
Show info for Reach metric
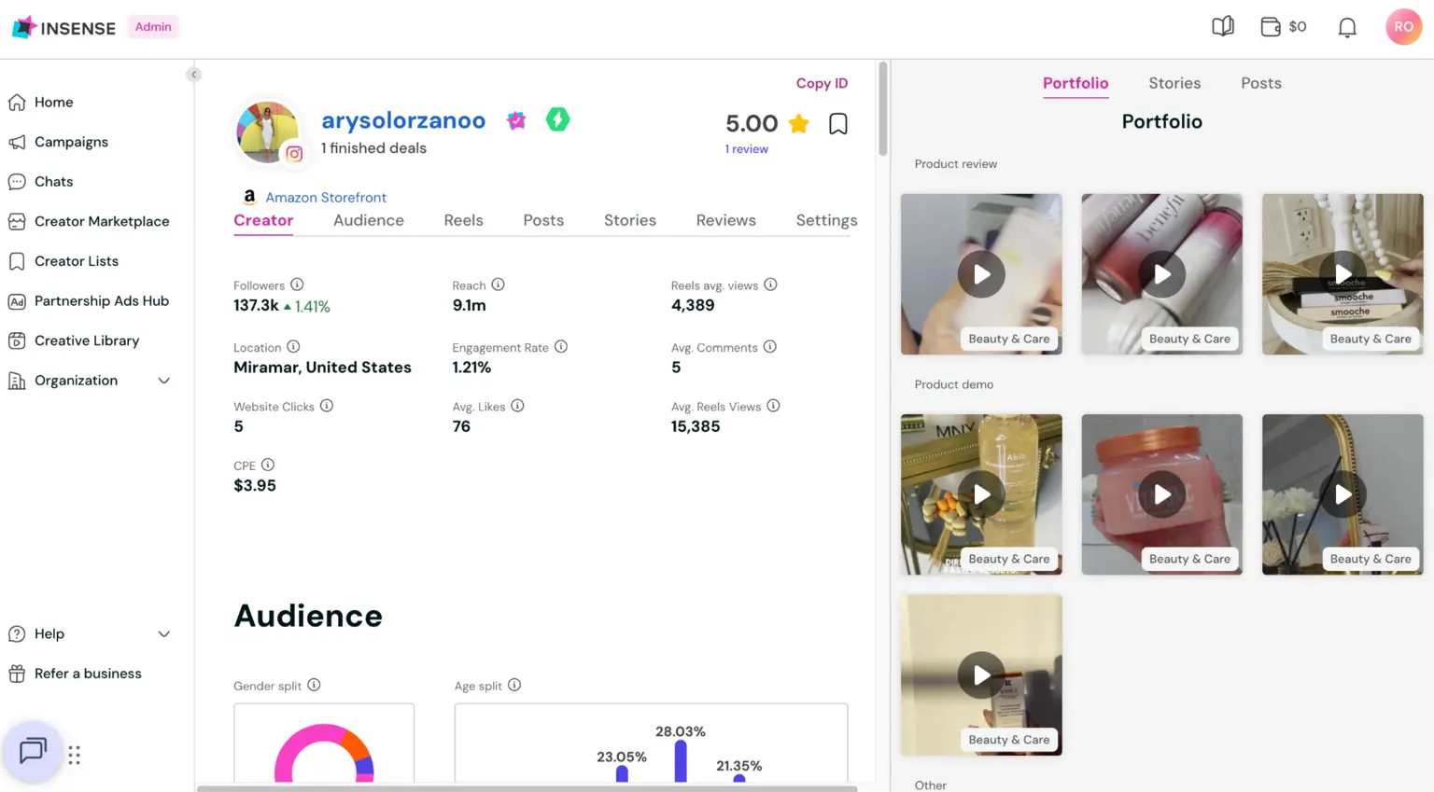click(x=498, y=285)
